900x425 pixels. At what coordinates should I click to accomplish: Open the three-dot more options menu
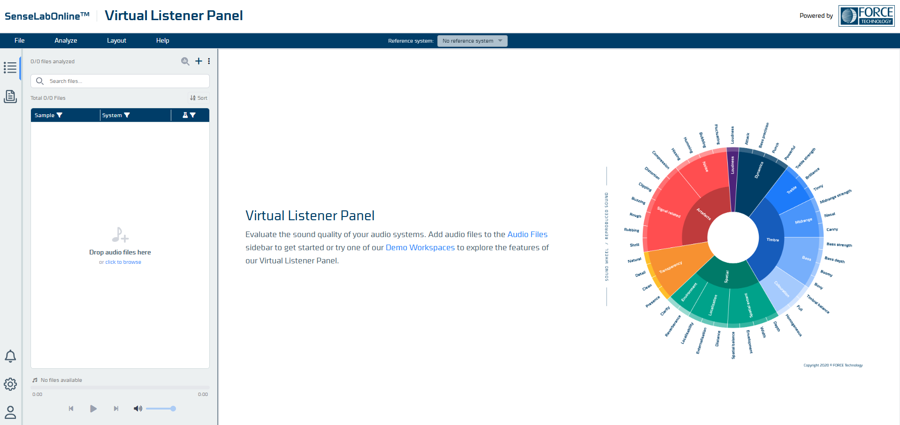pos(209,61)
